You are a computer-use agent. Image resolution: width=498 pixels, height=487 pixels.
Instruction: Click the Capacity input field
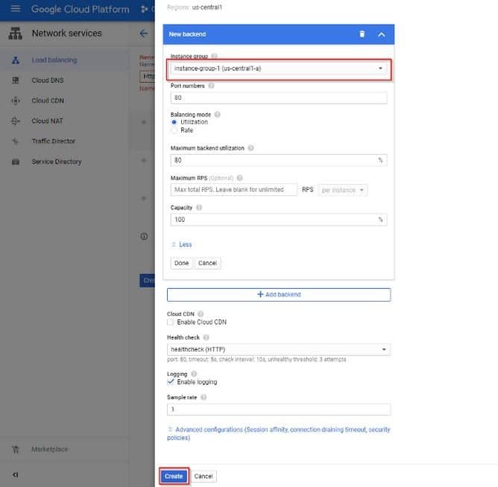[x=279, y=220]
